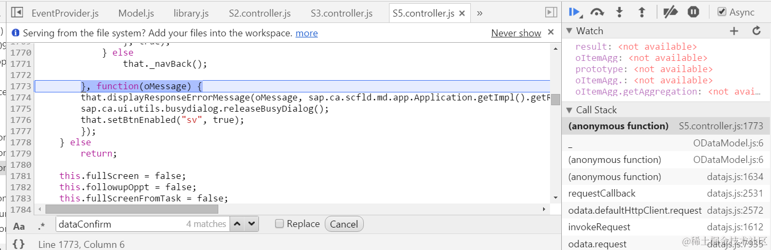
Task: Deactivate breakpoints
Action: pos(670,12)
